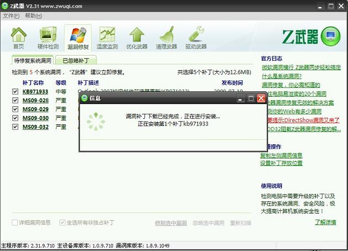This screenshot has width=348, height=251.
Task: Uncheck the MS09-030 patch checkbox
Action: tap(15, 118)
